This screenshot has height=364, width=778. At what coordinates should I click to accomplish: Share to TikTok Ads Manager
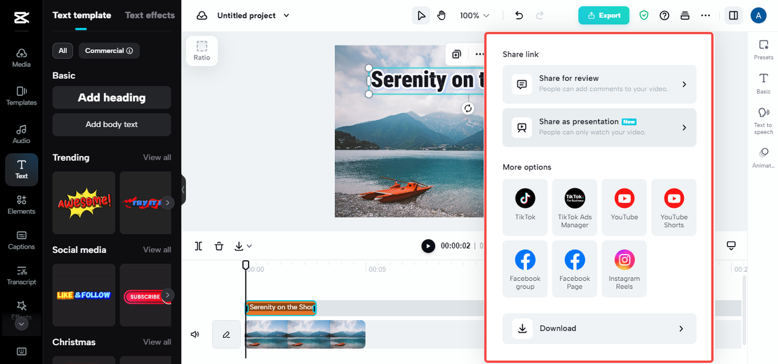[x=575, y=207]
